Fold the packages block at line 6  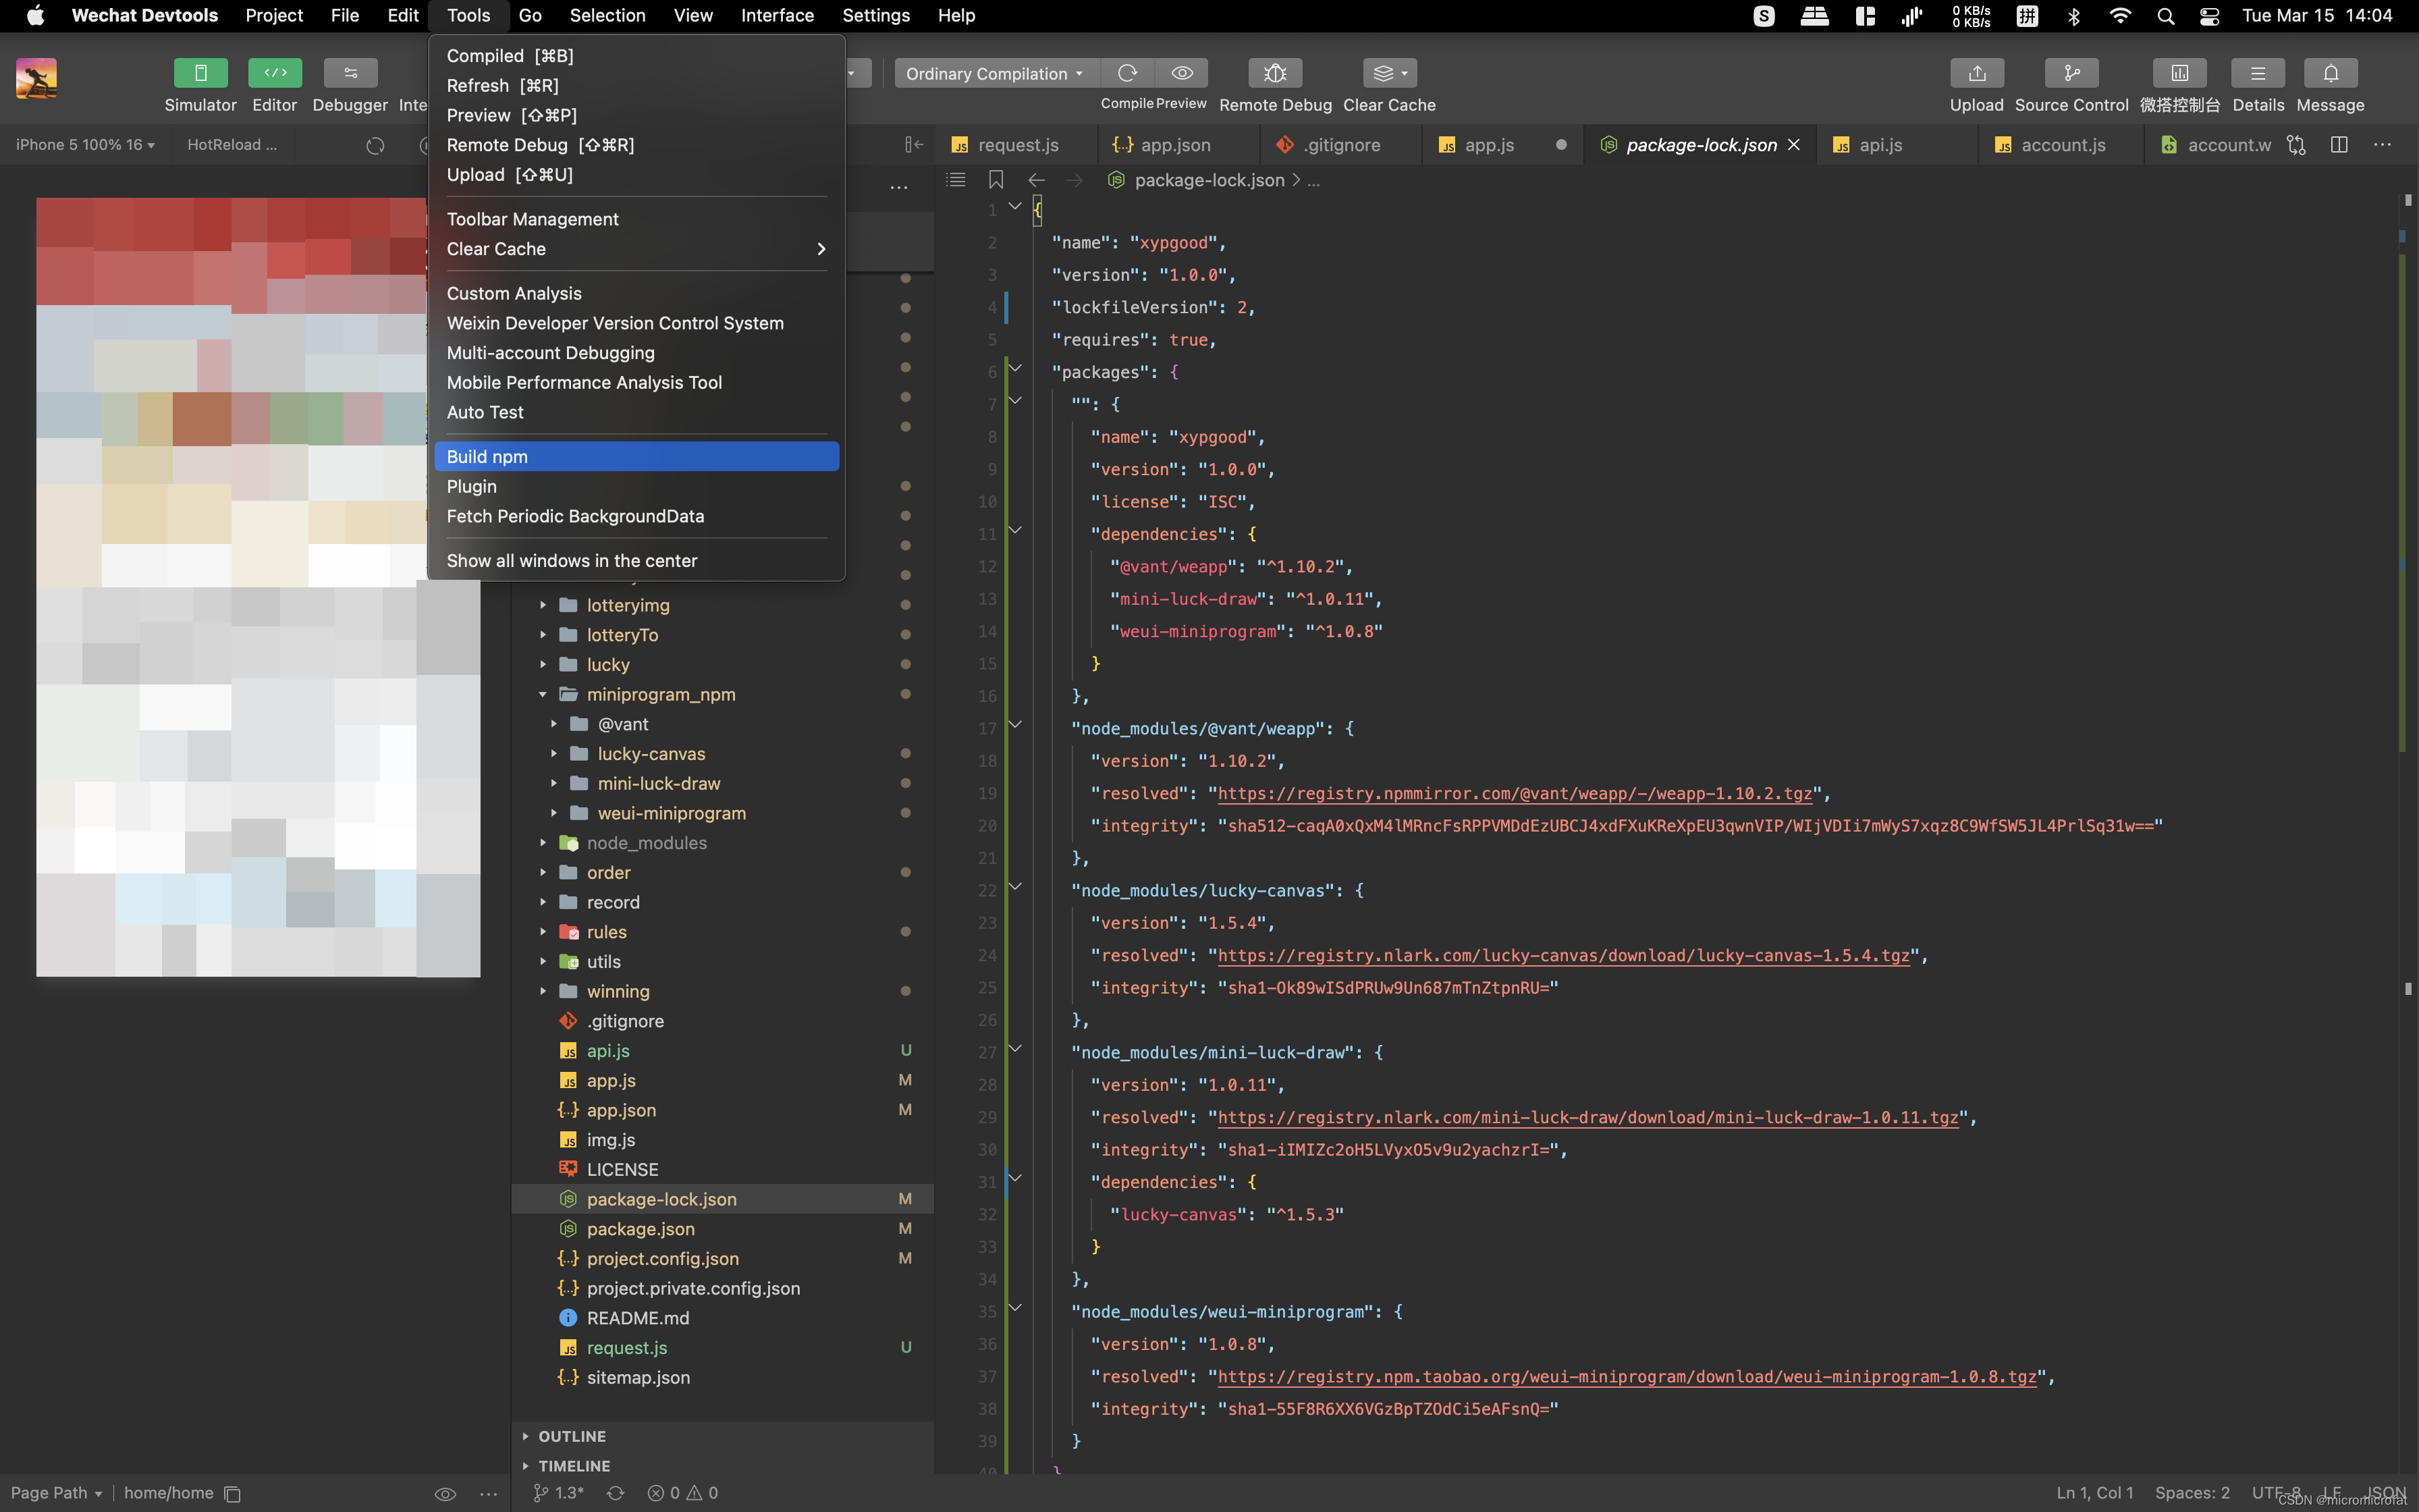tap(1014, 369)
